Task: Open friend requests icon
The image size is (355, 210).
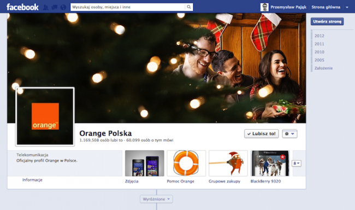Action: [45, 8]
